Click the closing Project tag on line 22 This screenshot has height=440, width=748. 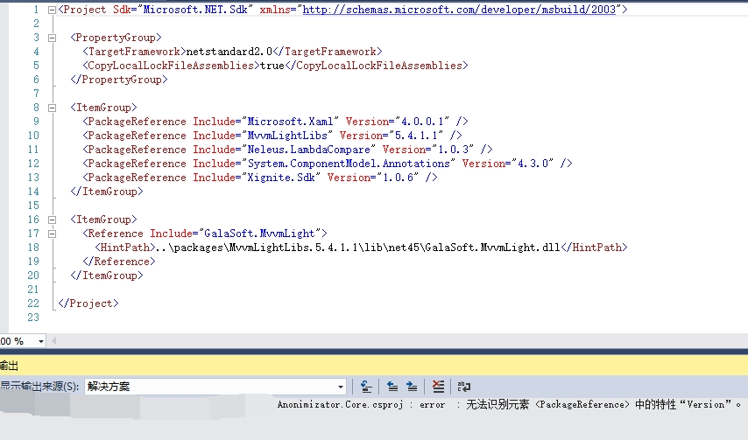click(x=88, y=304)
